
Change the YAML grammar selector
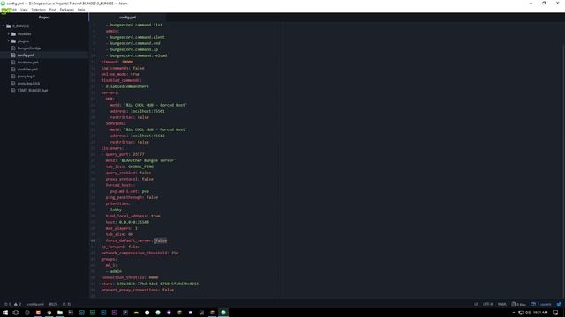click(502, 304)
